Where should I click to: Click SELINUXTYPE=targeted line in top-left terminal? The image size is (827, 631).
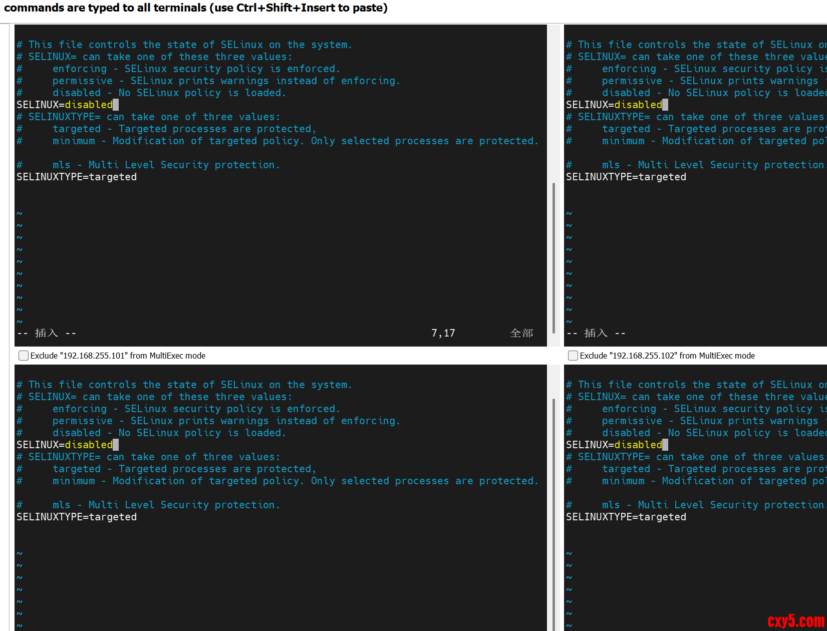(77, 177)
